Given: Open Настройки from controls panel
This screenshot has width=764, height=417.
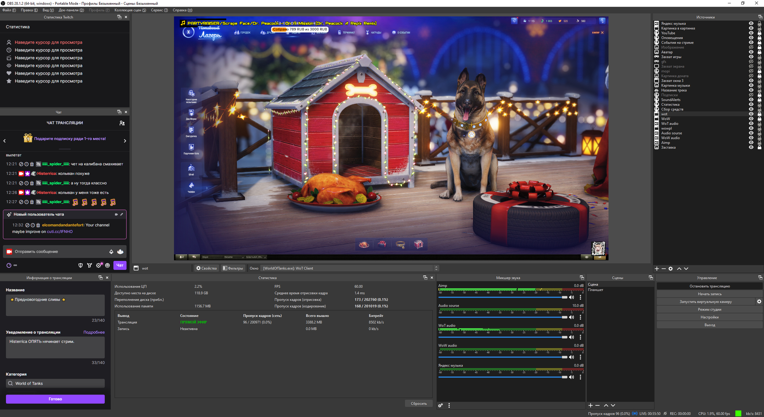Looking at the screenshot, I should pyautogui.click(x=710, y=317).
